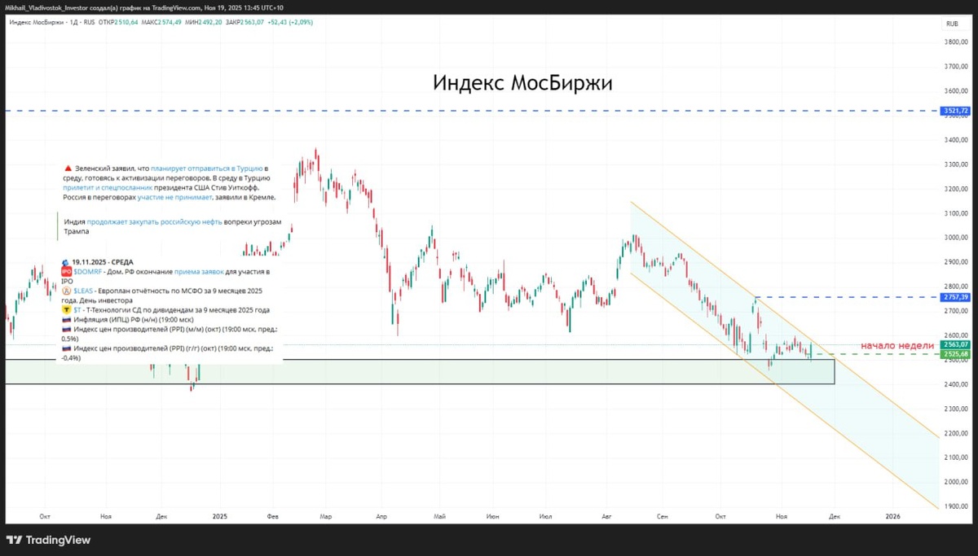Screen dimensions: 978x556
Task: Click the 2200,00 price axis label
Action: [x=955, y=433]
